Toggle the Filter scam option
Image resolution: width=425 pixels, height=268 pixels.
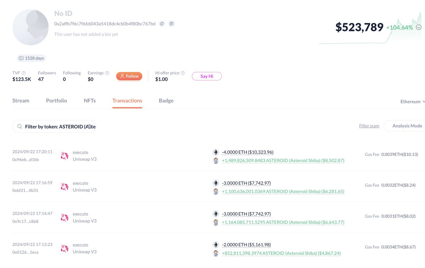pos(369,126)
